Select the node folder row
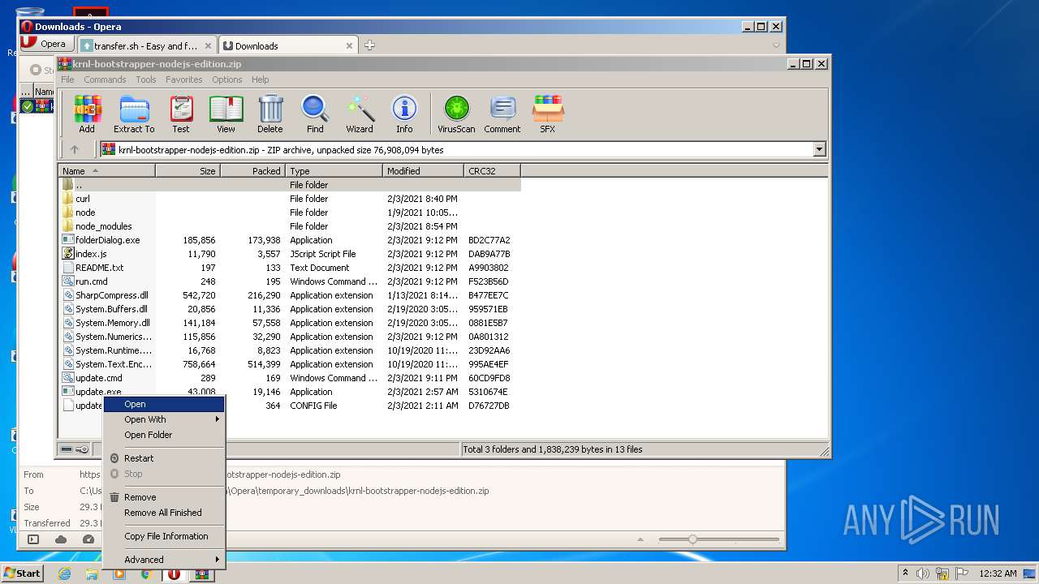Viewport: 1039px width, 584px height. click(289, 213)
